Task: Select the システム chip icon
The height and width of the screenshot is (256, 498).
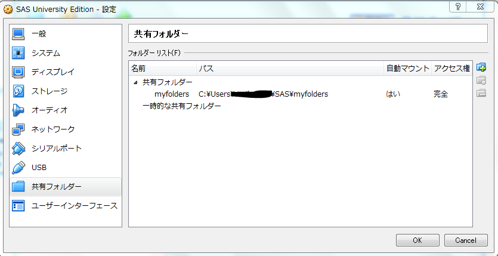Action: click(18, 53)
